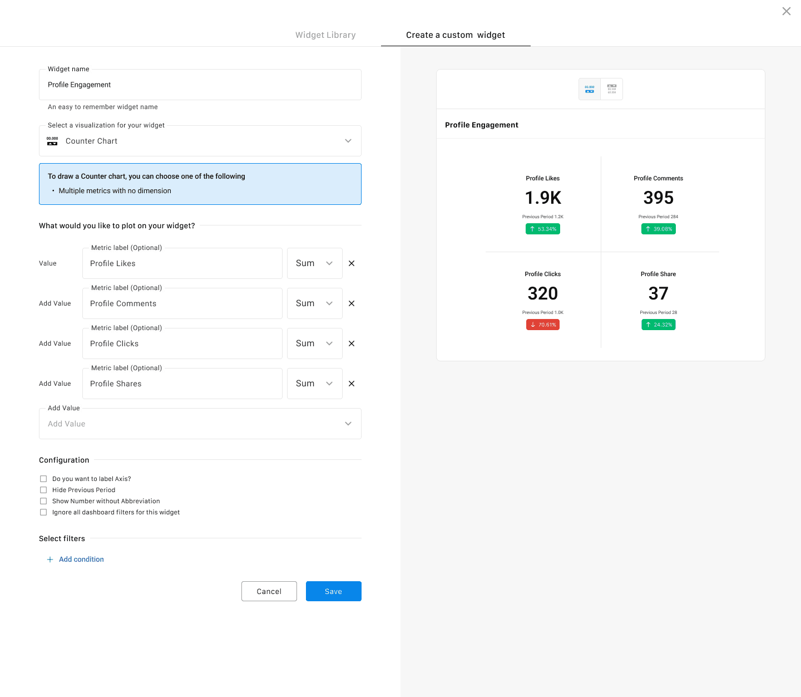Close the widget dialog with X
The height and width of the screenshot is (697, 801).
(786, 11)
